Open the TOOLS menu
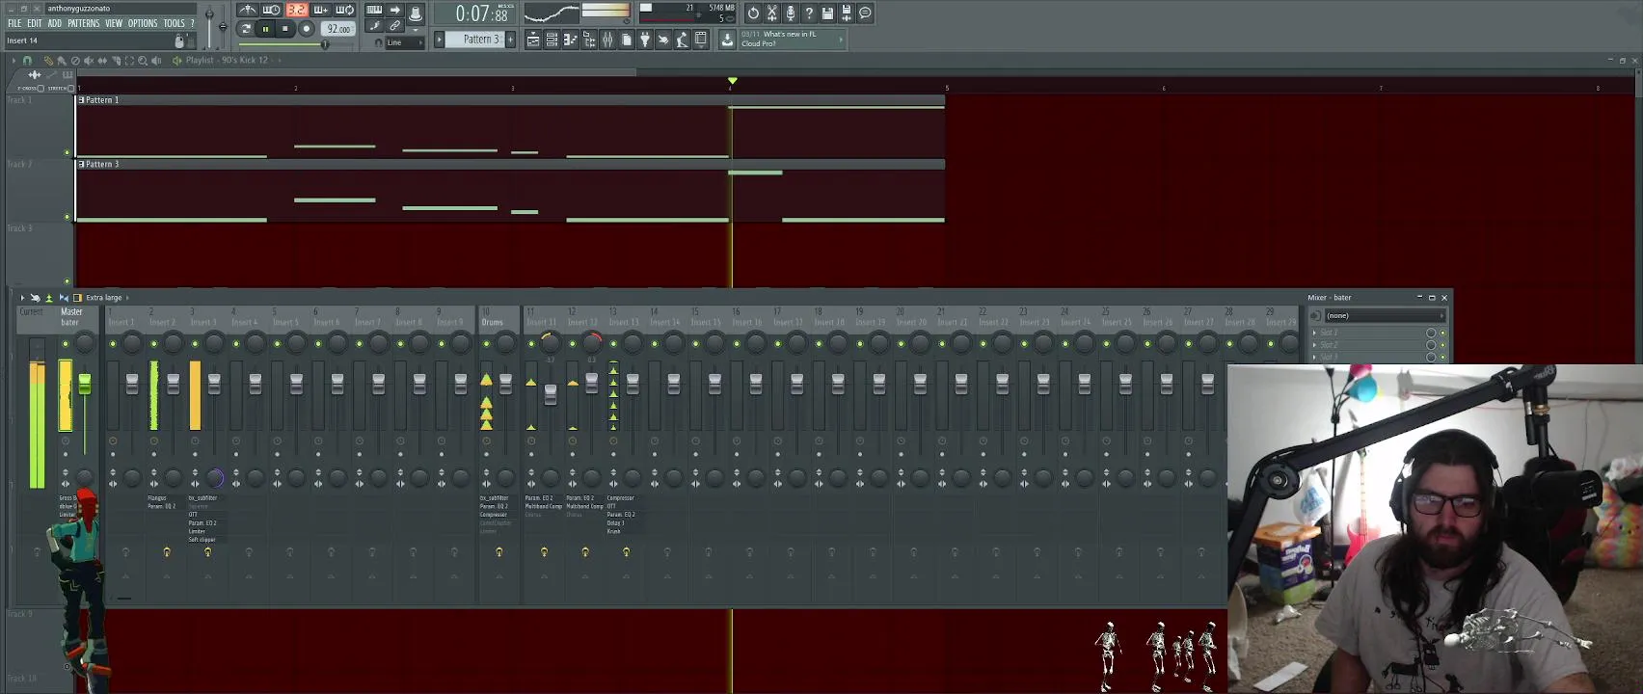Viewport: 1643px width, 694px height. pos(174,23)
